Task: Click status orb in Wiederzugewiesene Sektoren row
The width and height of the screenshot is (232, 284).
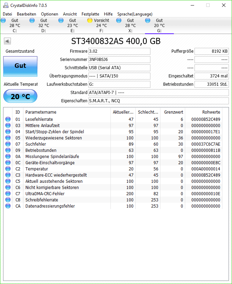Action: pos(8,138)
